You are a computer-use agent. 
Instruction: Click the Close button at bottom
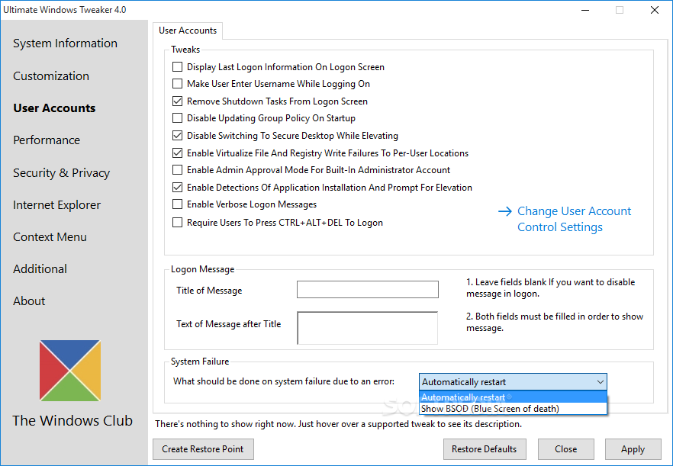565,448
